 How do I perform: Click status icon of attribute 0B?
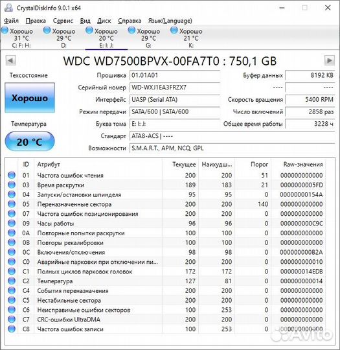tap(12, 242)
